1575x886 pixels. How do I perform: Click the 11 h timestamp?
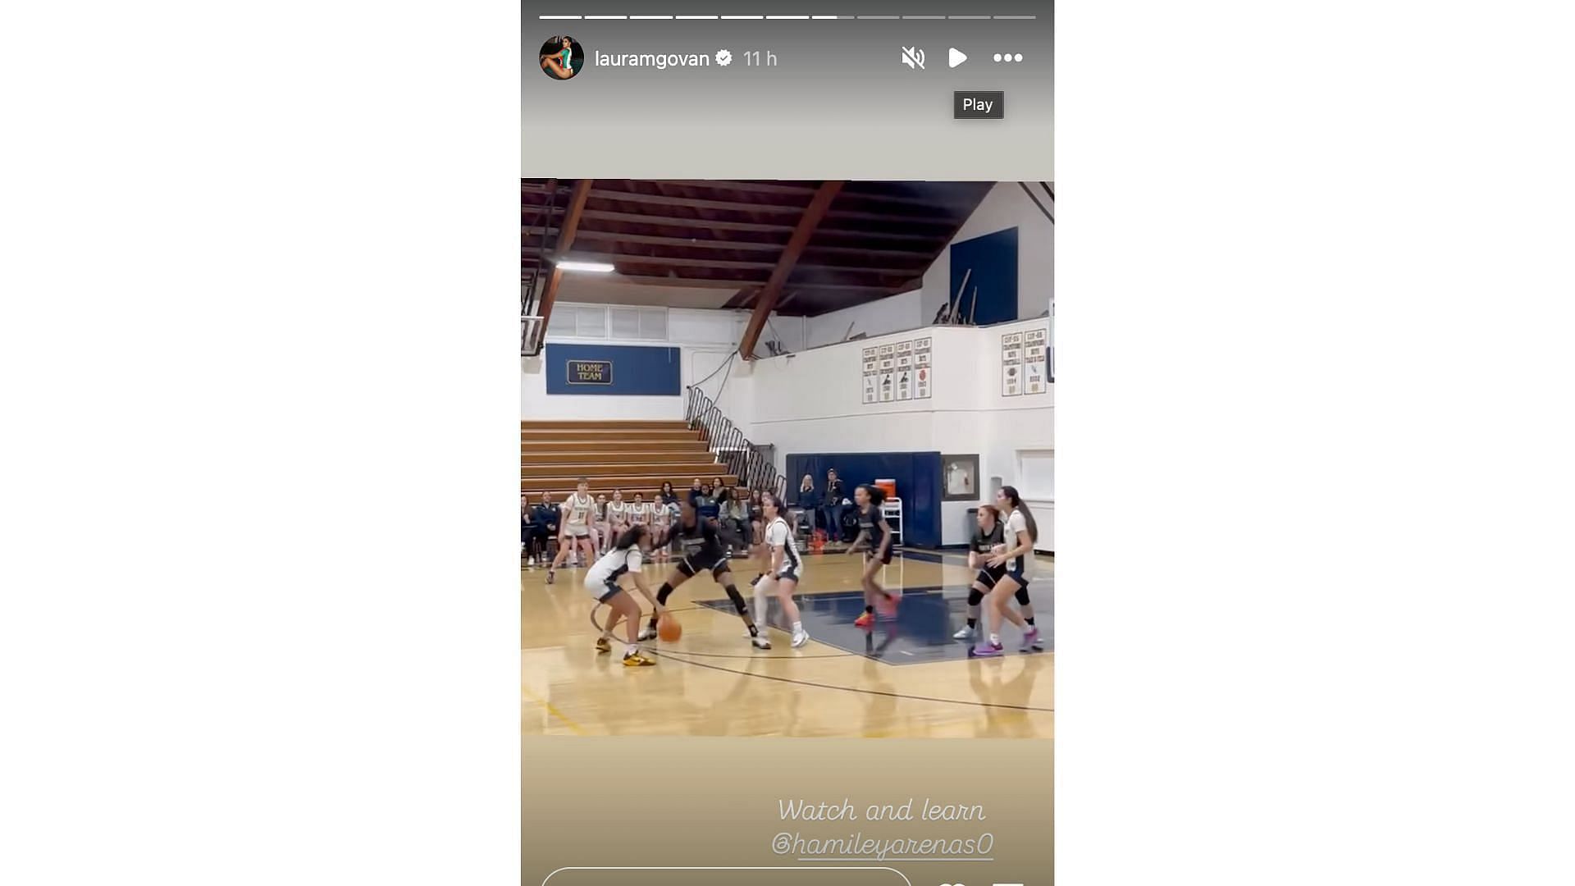click(x=760, y=58)
